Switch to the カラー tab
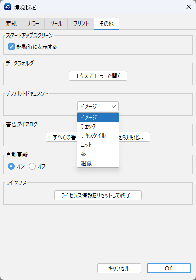The height and width of the screenshot is (280, 196). coord(33,24)
